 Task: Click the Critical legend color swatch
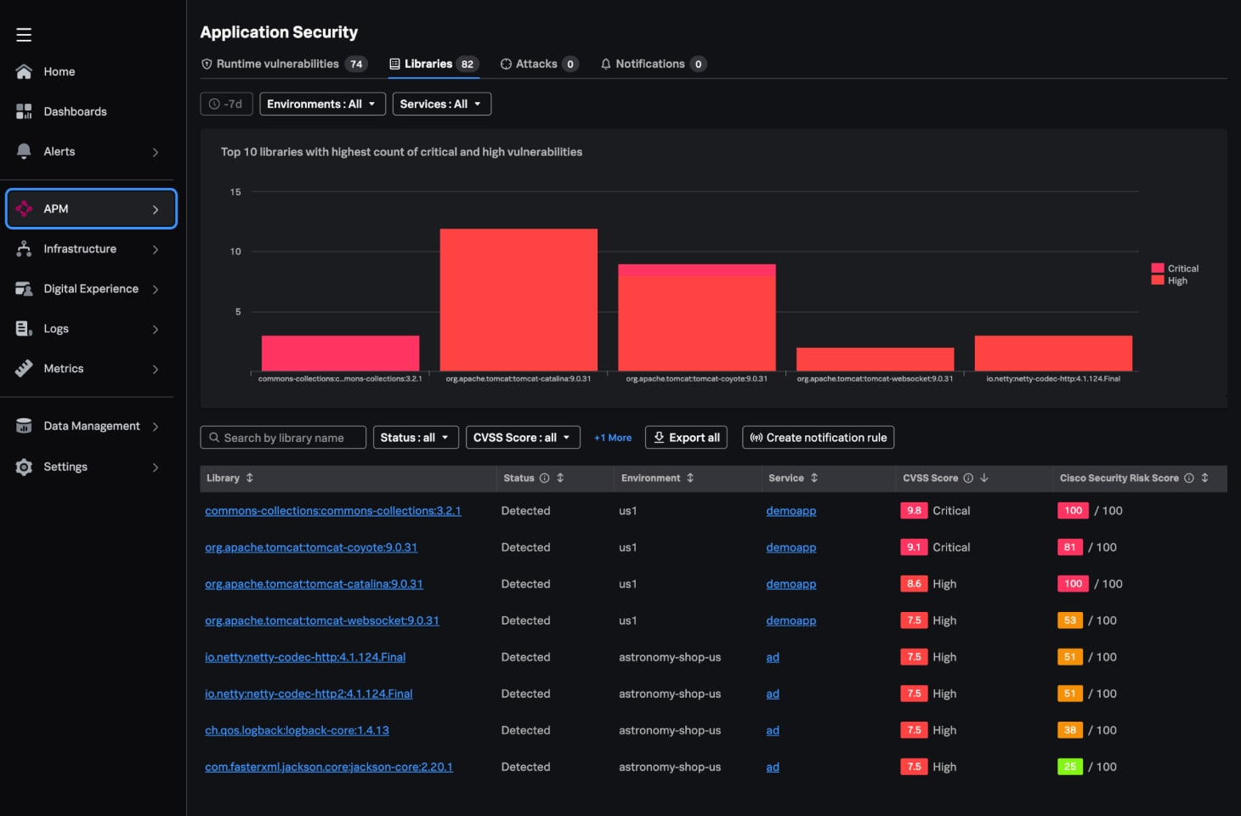click(x=1158, y=268)
